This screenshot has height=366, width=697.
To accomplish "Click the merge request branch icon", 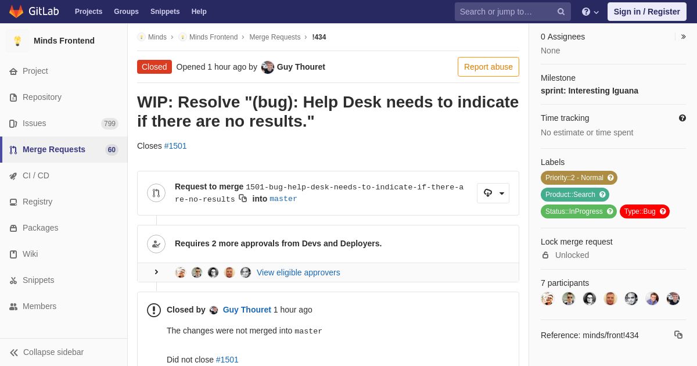I will pyautogui.click(x=156, y=193).
